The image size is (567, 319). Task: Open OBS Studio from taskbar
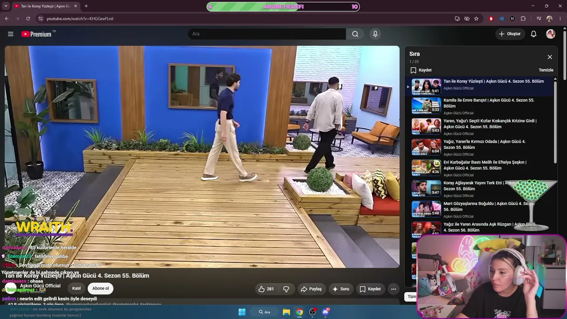313,312
